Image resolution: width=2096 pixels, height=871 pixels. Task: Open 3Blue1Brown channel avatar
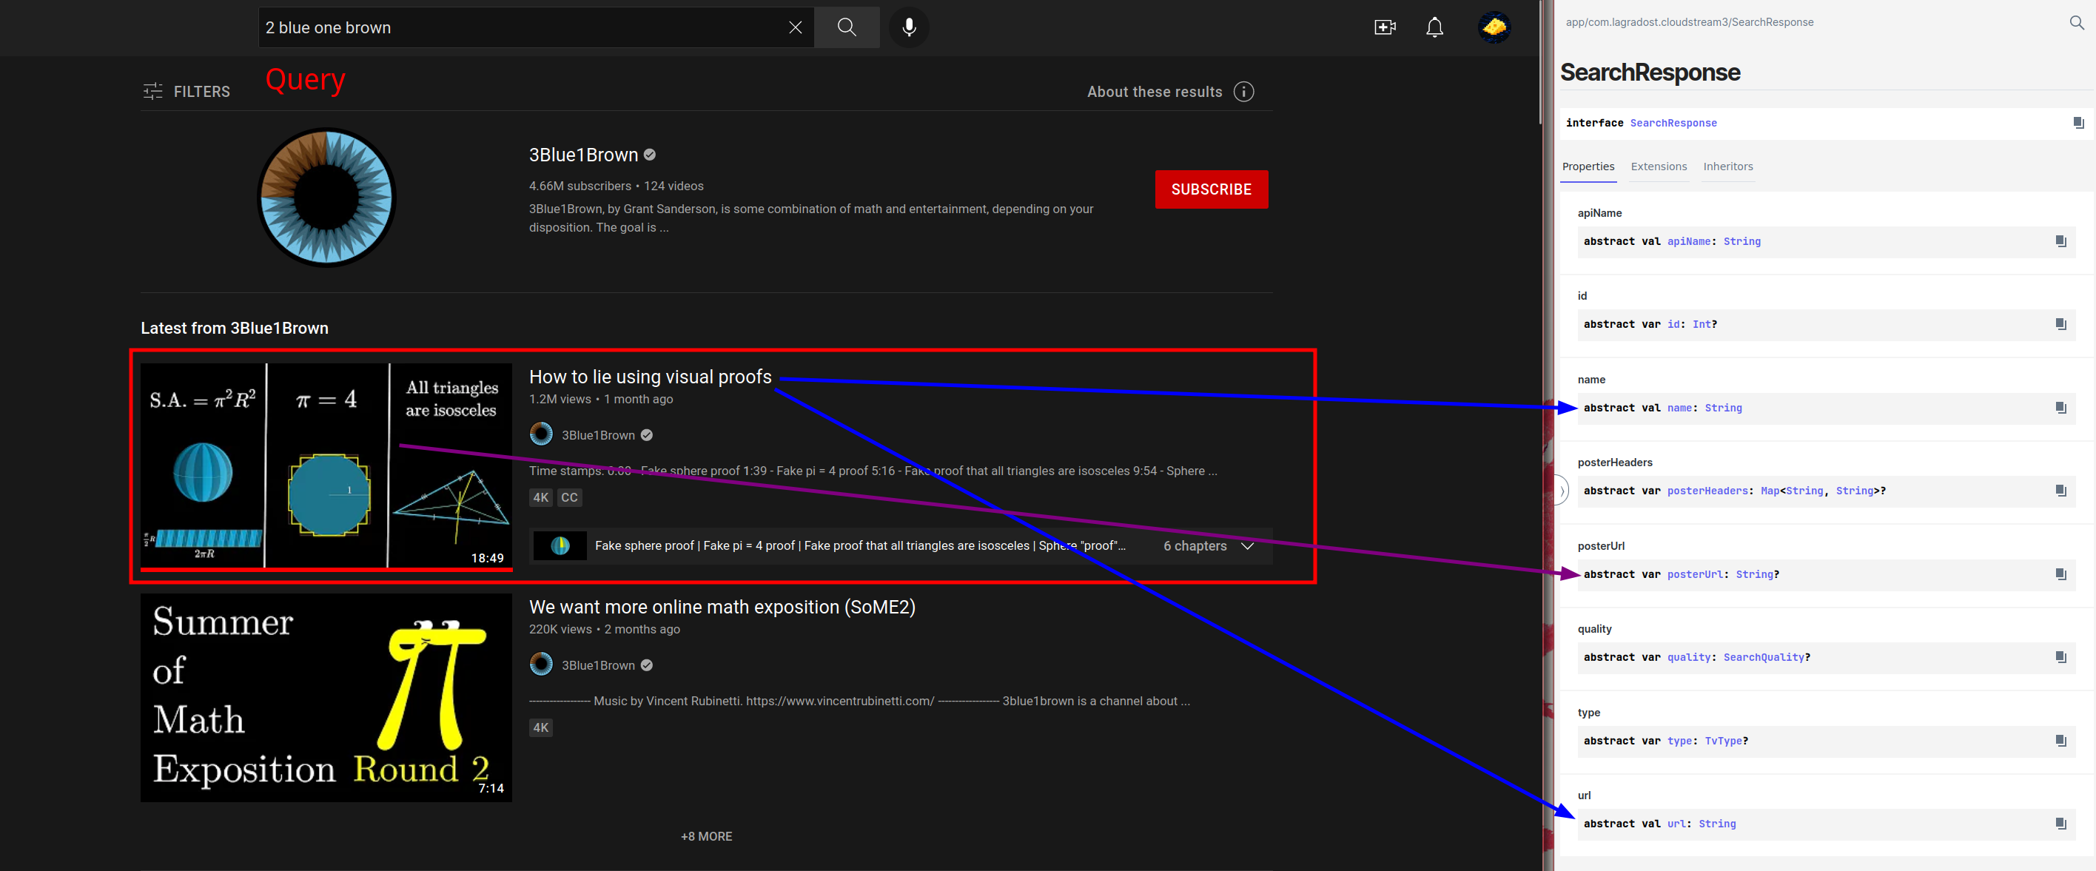tap(326, 197)
